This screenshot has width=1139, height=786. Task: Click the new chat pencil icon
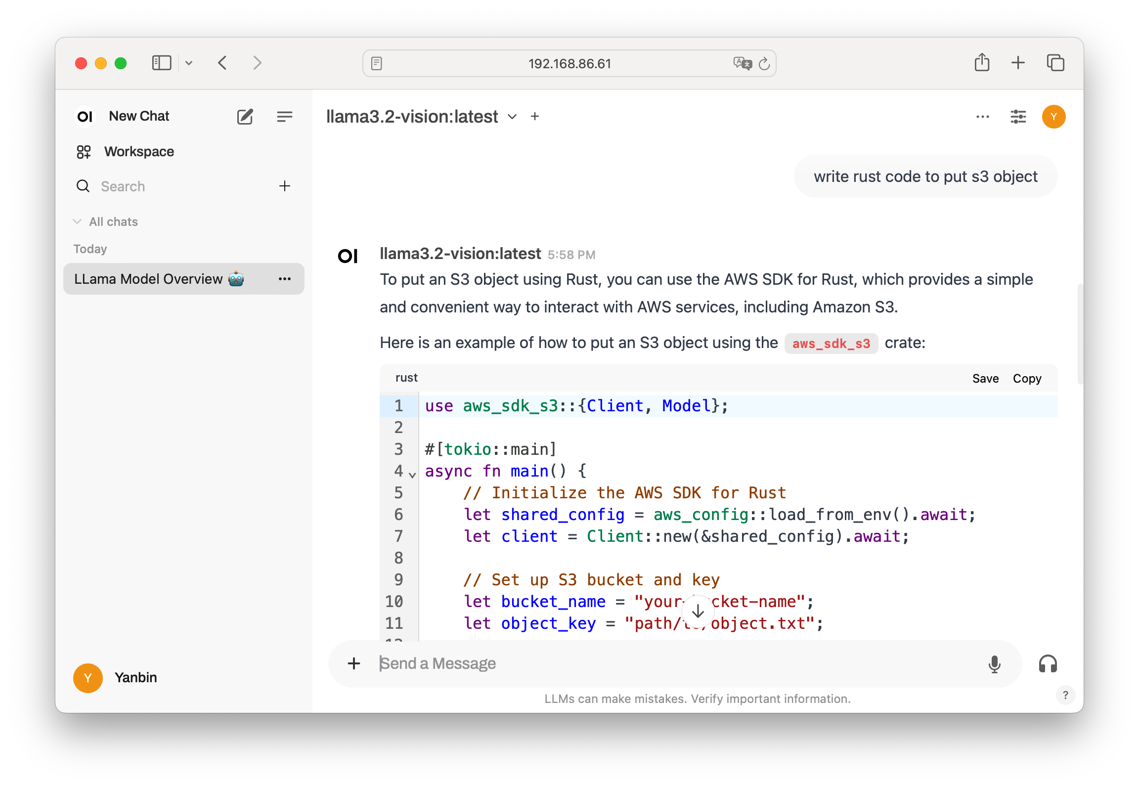tap(245, 117)
